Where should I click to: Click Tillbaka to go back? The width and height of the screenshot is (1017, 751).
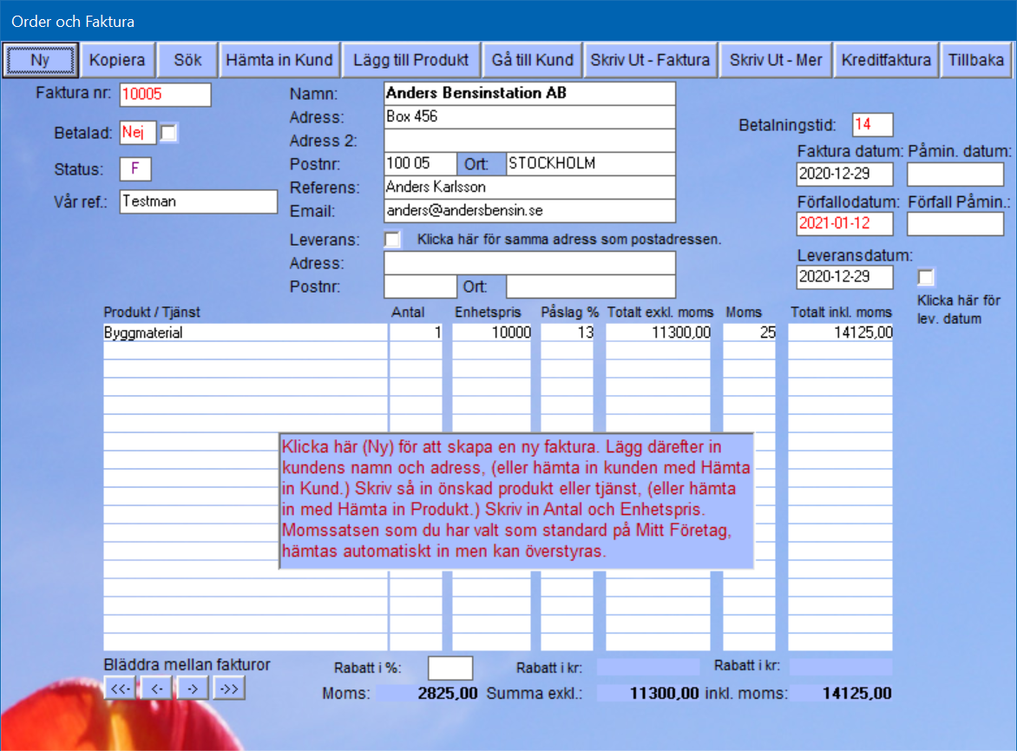(x=976, y=60)
